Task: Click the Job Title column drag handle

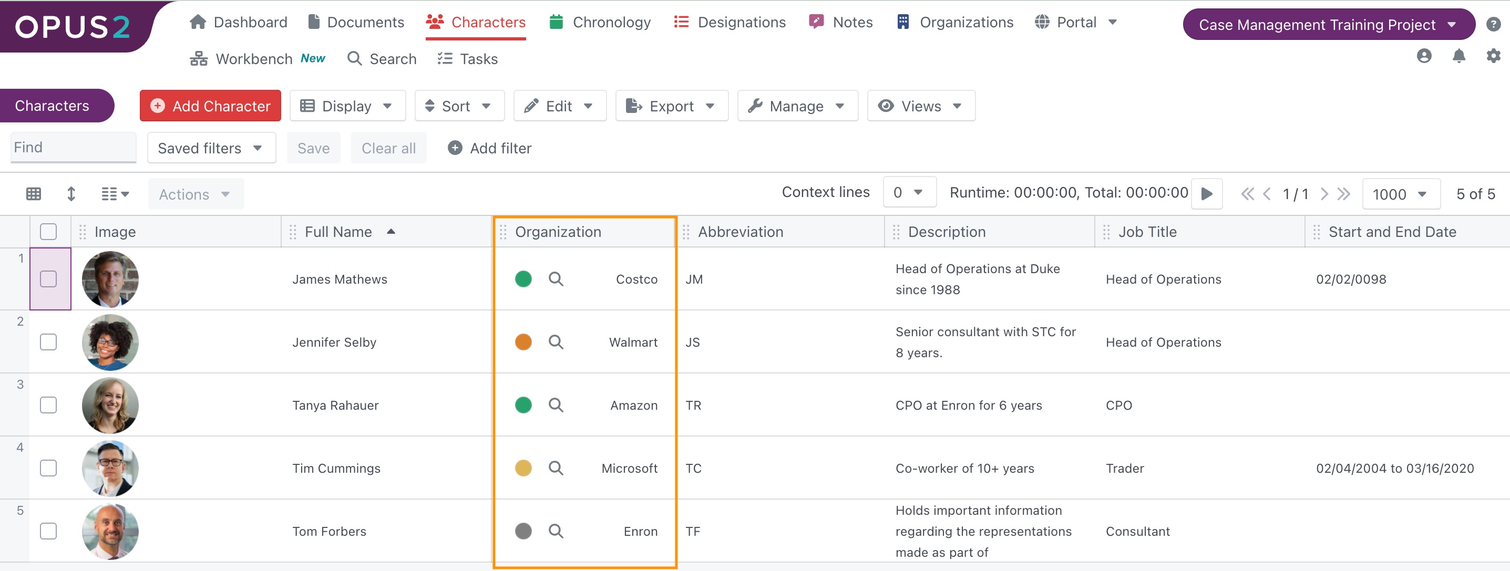Action: click(x=1106, y=232)
